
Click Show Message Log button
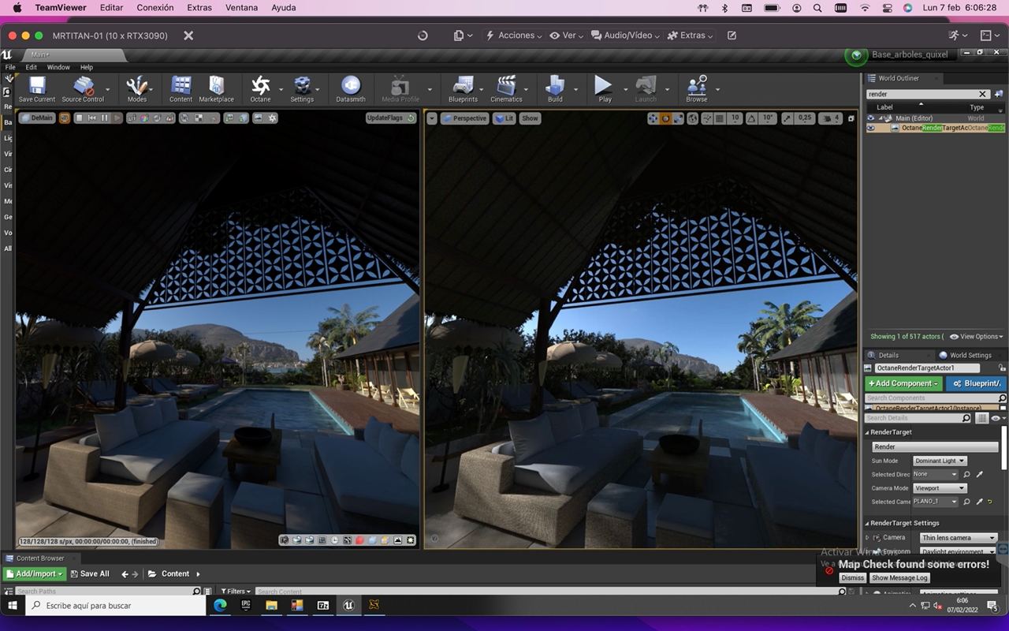click(x=899, y=578)
